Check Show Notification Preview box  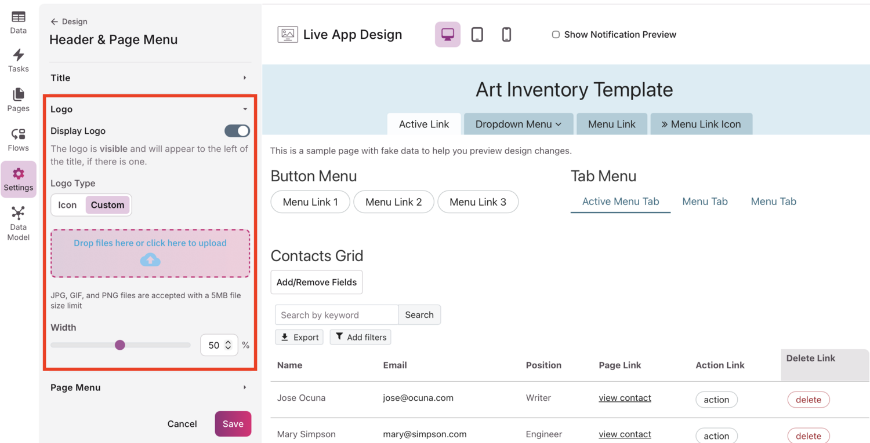[x=556, y=35]
